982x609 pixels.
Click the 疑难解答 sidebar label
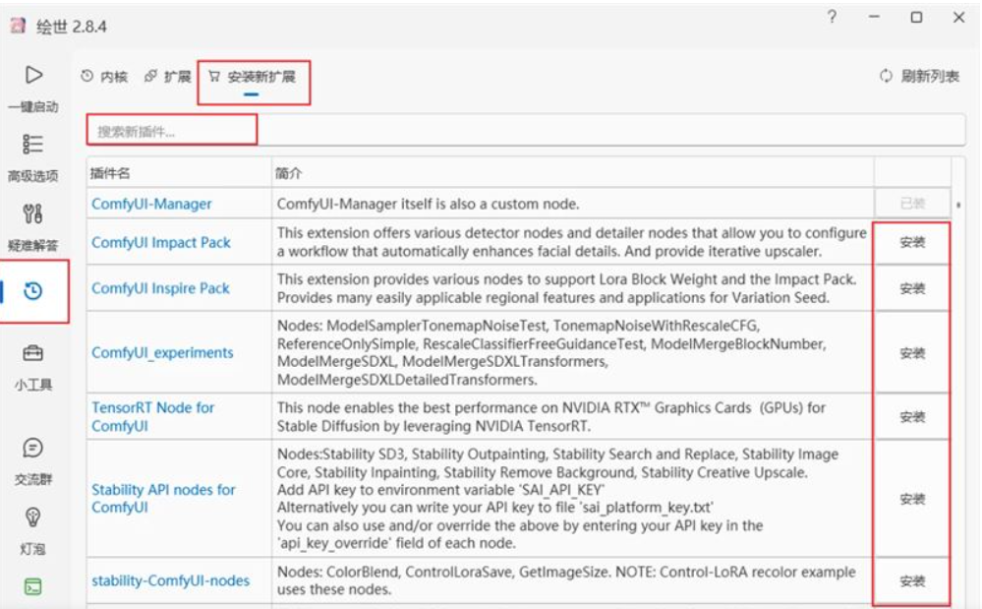(32, 246)
